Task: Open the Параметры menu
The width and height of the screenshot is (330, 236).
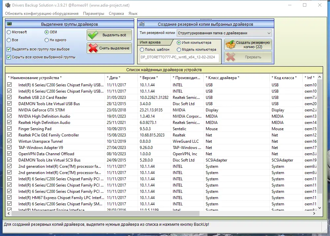Action: [x=93, y=14]
